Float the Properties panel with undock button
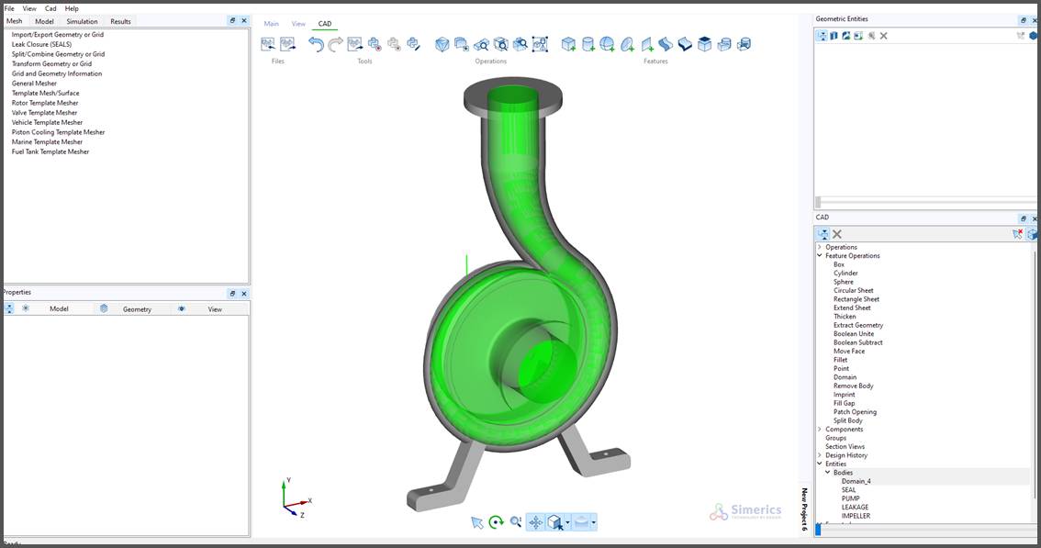Viewport: 1041px width, 548px height. (232, 294)
